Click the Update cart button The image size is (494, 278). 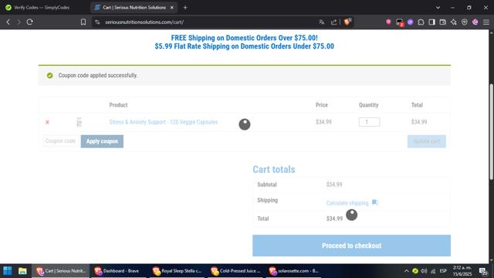pyautogui.click(x=427, y=141)
